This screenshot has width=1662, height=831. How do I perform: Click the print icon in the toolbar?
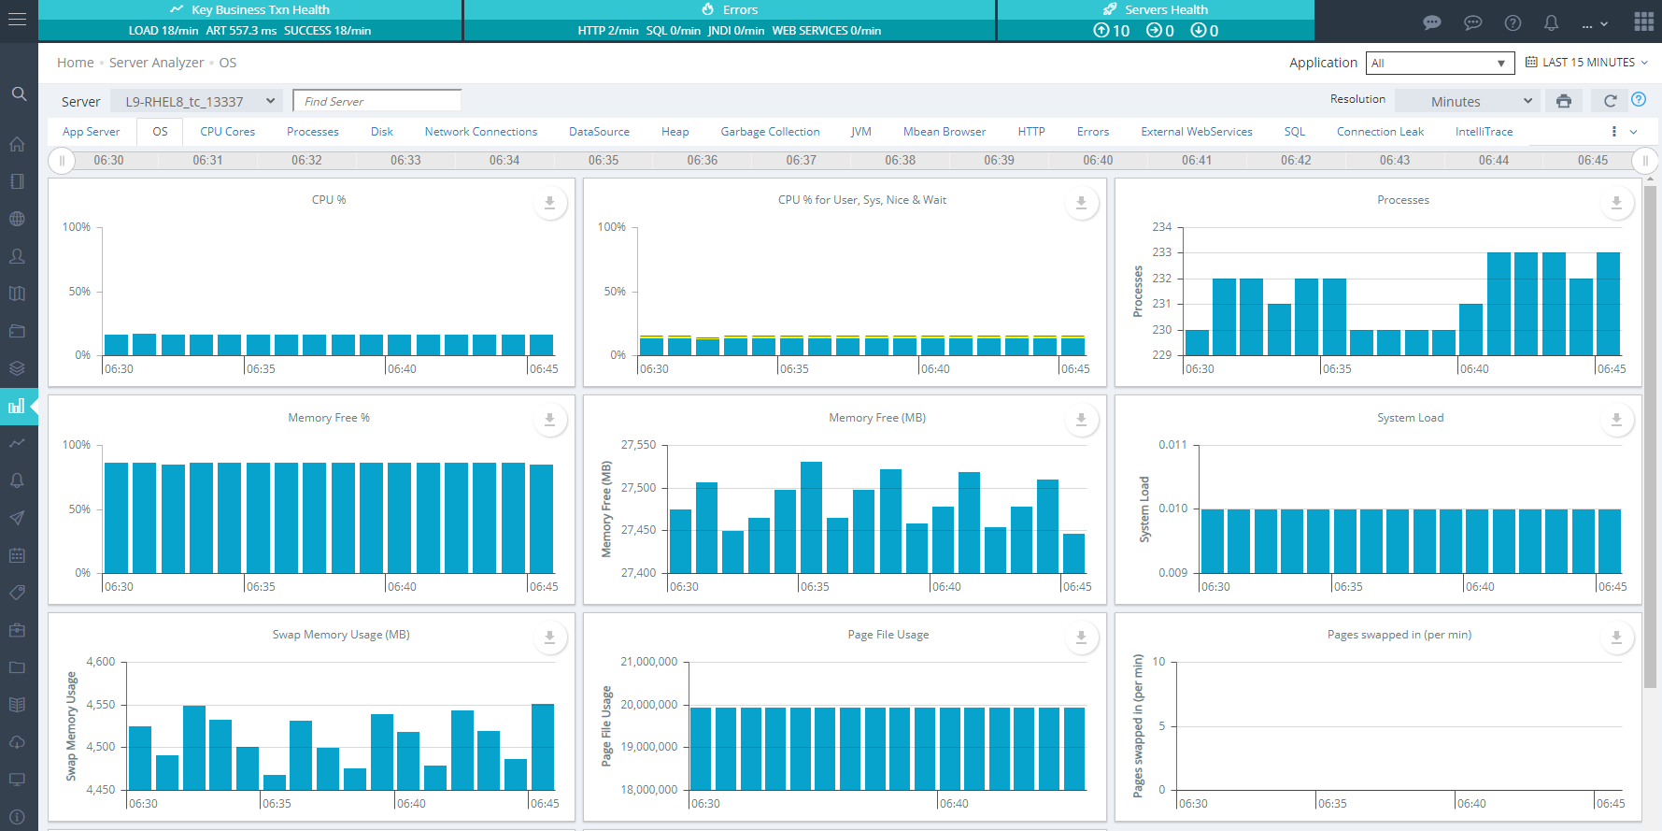(x=1564, y=101)
